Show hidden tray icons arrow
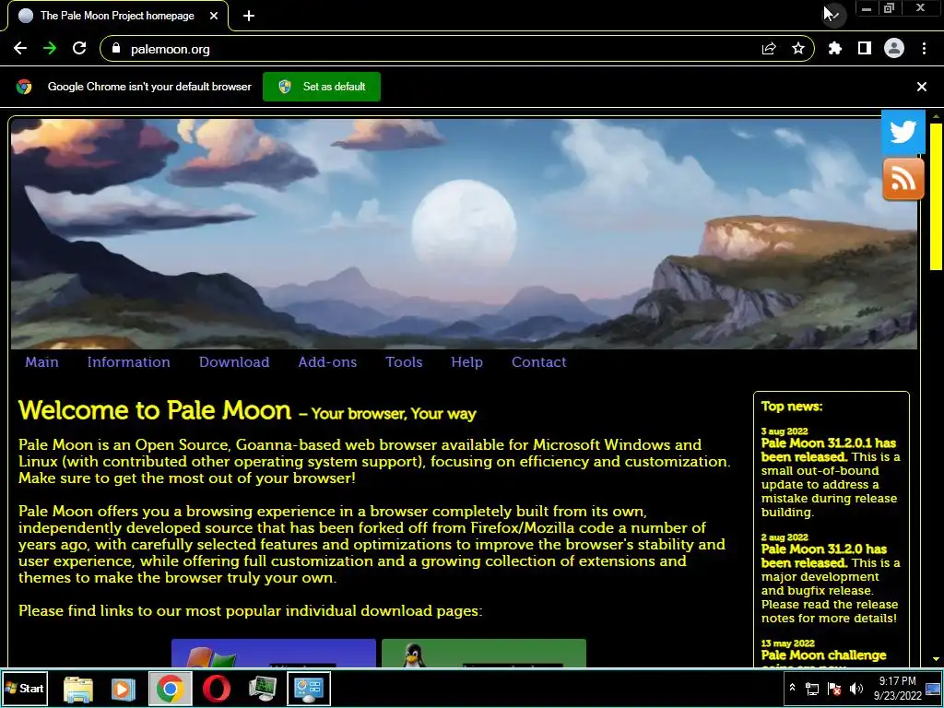 coord(792,688)
